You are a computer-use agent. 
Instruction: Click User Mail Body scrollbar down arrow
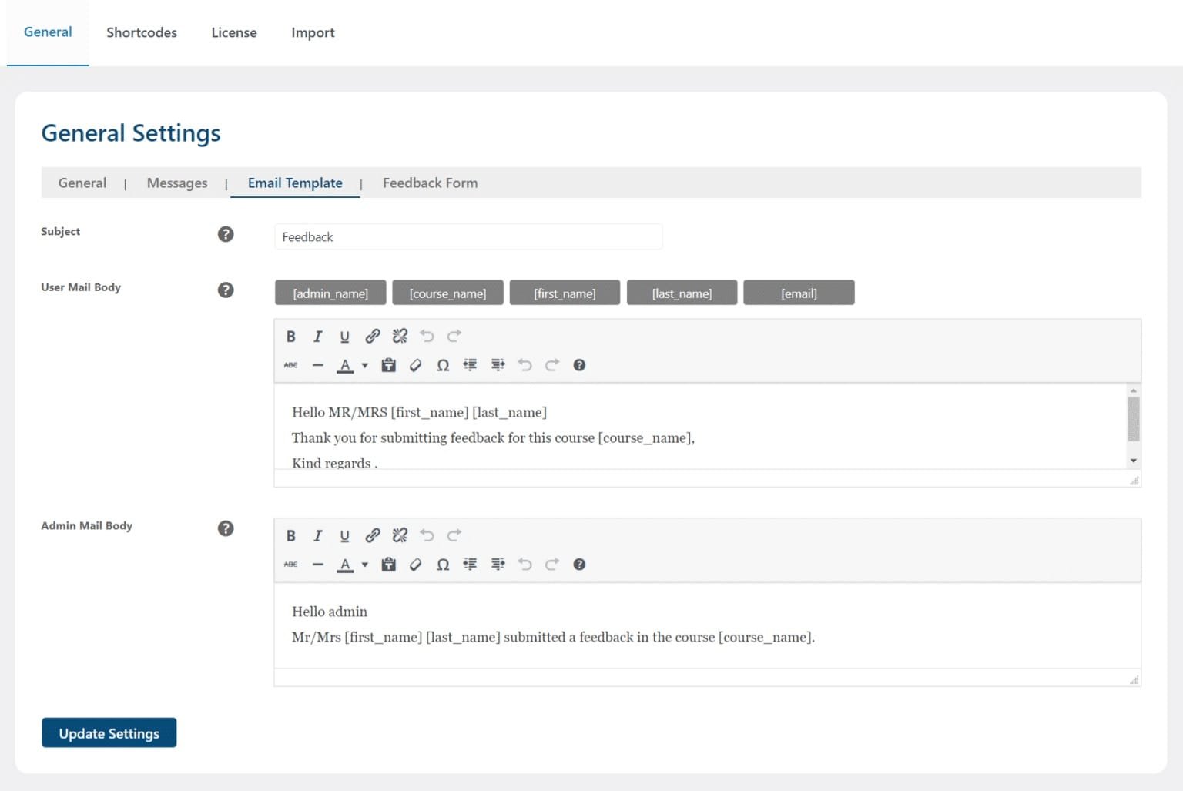(x=1133, y=461)
